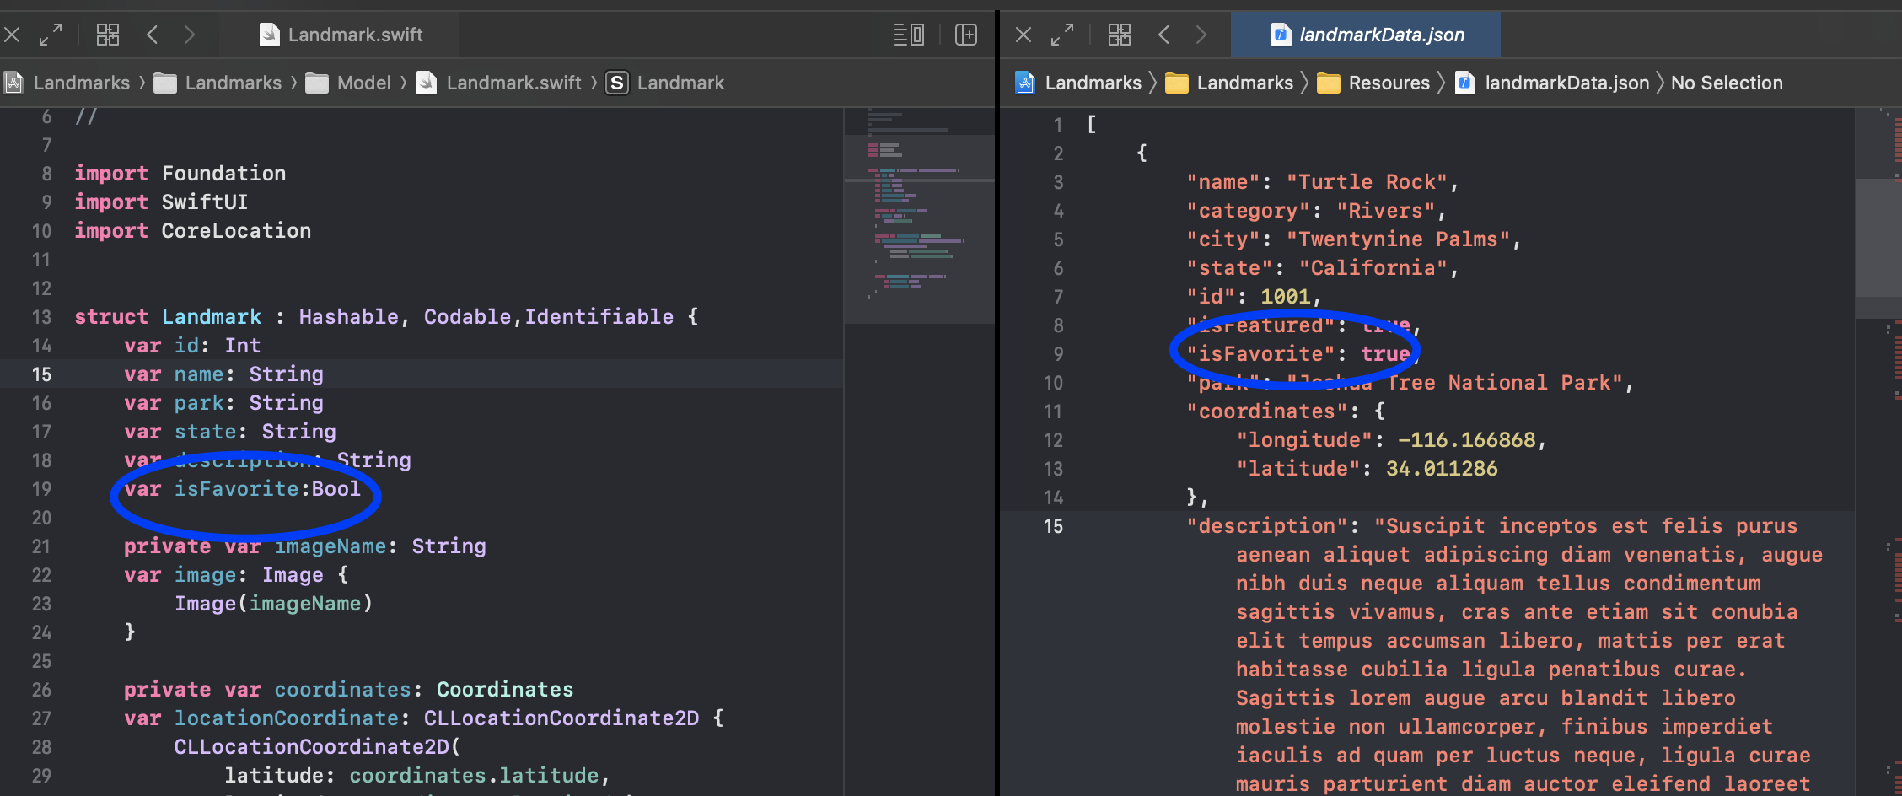Image resolution: width=1902 pixels, height=796 pixels.
Task: Click the "private var imageName: String" line
Action: click(305, 546)
